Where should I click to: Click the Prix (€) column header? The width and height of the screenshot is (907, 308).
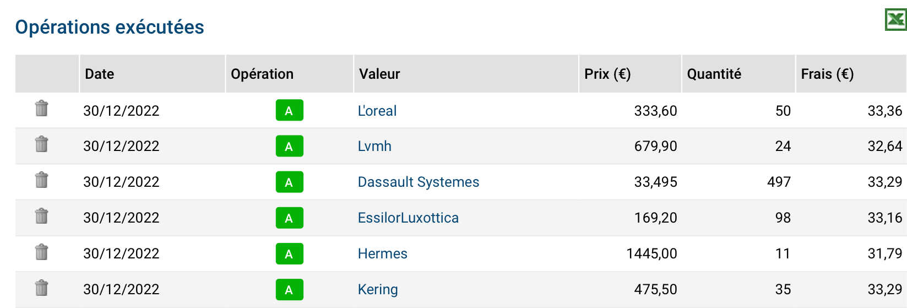click(630, 74)
